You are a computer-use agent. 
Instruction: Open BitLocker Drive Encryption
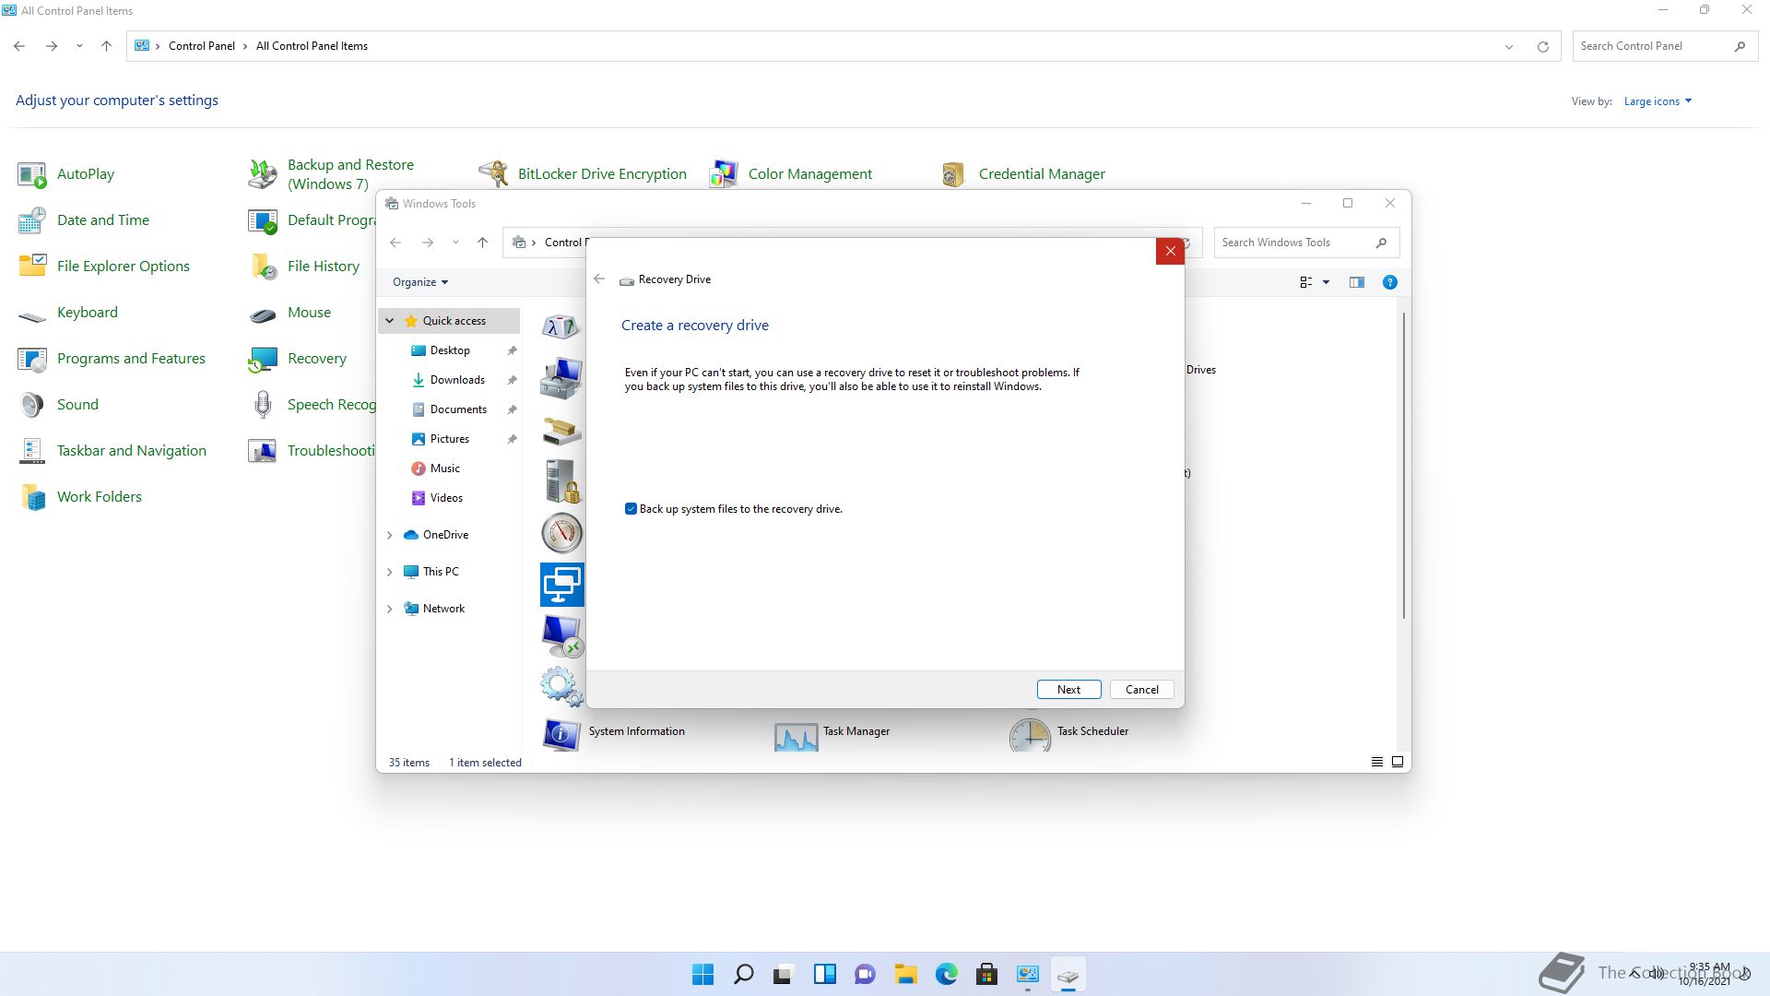tap(583, 174)
